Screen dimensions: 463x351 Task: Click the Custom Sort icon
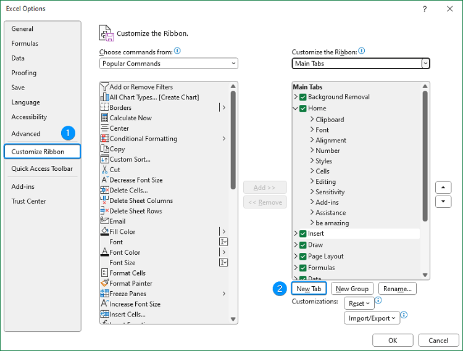(x=104, y=159)
